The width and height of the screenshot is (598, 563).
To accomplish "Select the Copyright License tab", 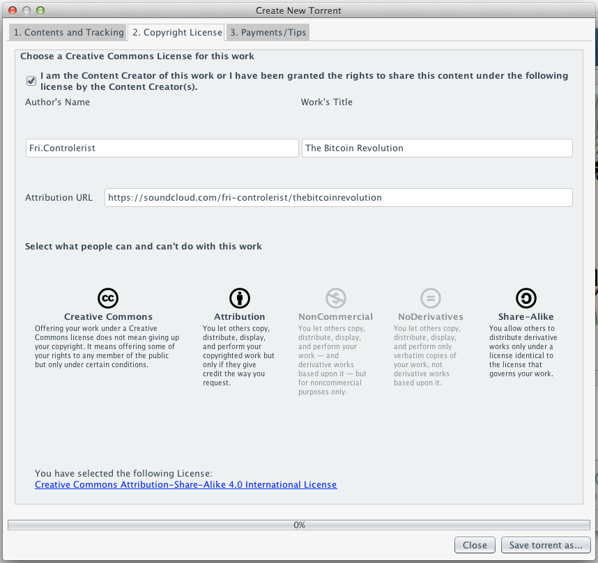I will 176,32.
